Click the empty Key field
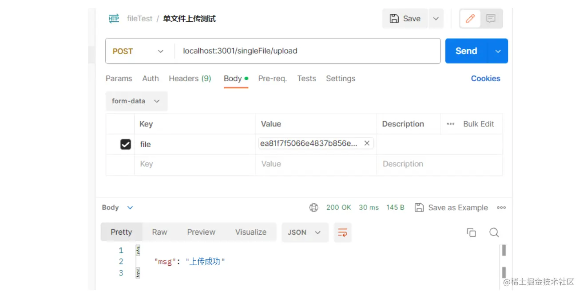The width and height of the screenshot is (583, 295). 194,164
